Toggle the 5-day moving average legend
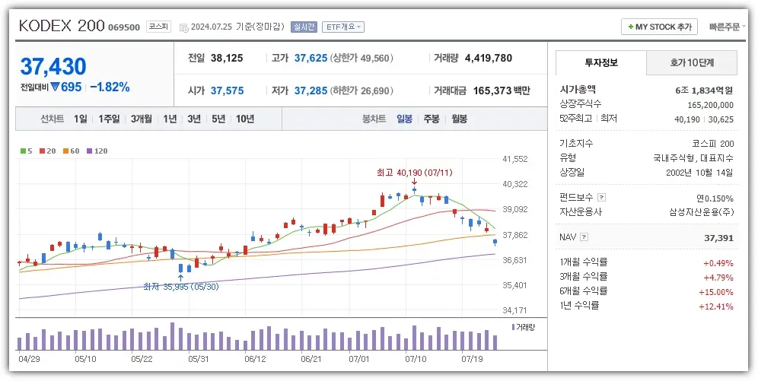Screen dimensions: 758x381 point(26,151)
